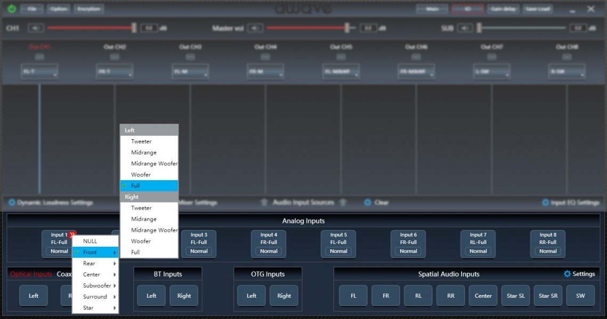This screenshot has width=607, height=319.
Task: Click the green power icon
Action: tap(12, 9)
